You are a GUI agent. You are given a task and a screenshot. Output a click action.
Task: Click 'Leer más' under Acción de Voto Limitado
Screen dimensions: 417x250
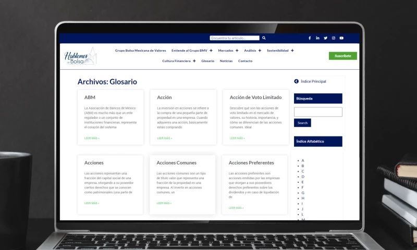[x=237, y=138]
